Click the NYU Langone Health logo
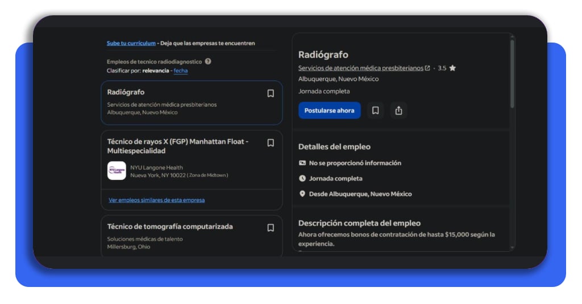The image size is (582, 304). [x=117, y=171]
